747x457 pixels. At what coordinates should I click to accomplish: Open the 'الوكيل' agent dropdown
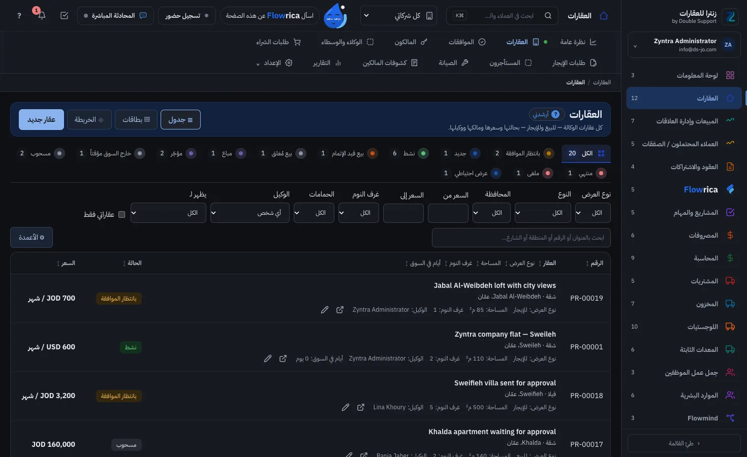click(x=250, y=213)
